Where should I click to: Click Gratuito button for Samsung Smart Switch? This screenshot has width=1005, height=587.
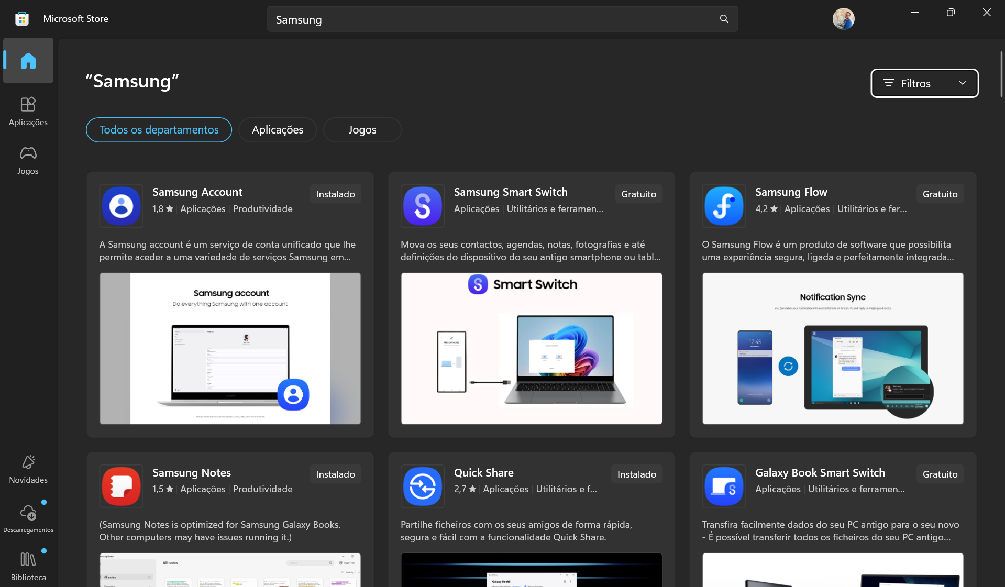638,194
